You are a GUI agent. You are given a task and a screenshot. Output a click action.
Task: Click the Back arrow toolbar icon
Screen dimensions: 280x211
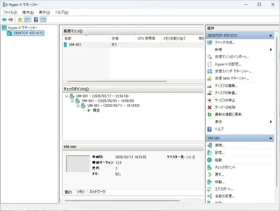pyautogui.click(x=4, y=20)
